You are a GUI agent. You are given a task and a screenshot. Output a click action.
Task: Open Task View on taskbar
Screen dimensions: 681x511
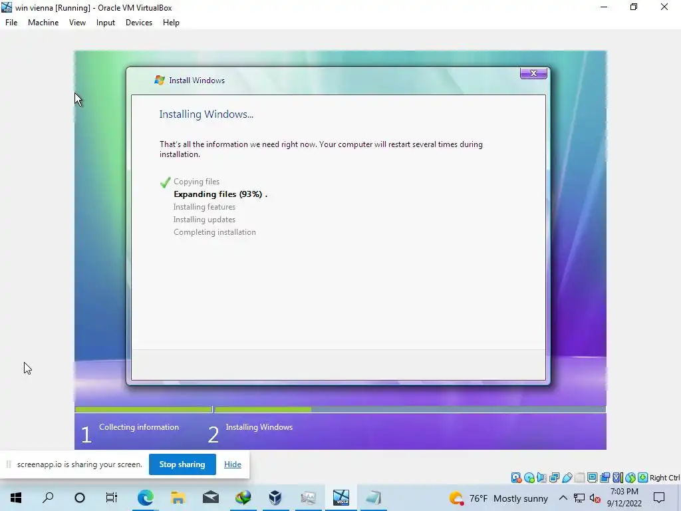coord(112,498)
